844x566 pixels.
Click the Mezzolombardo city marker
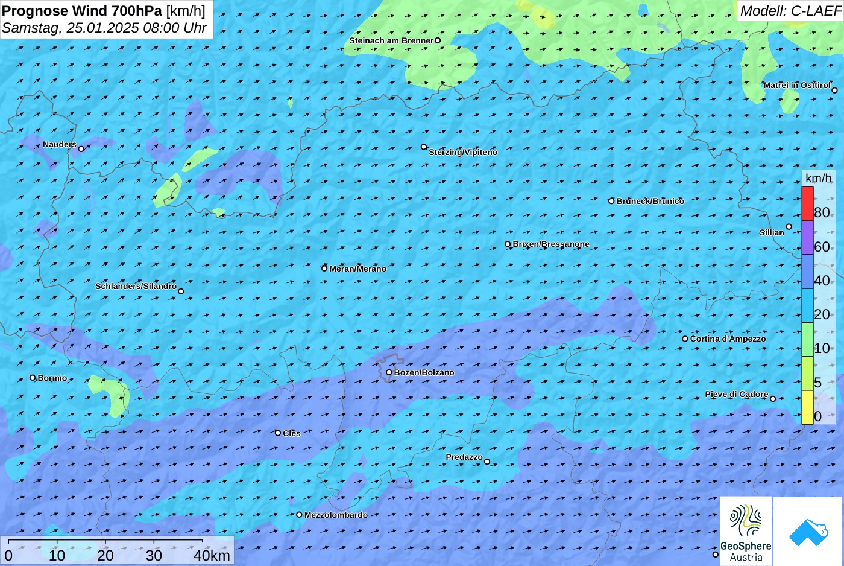pos(299,515)
